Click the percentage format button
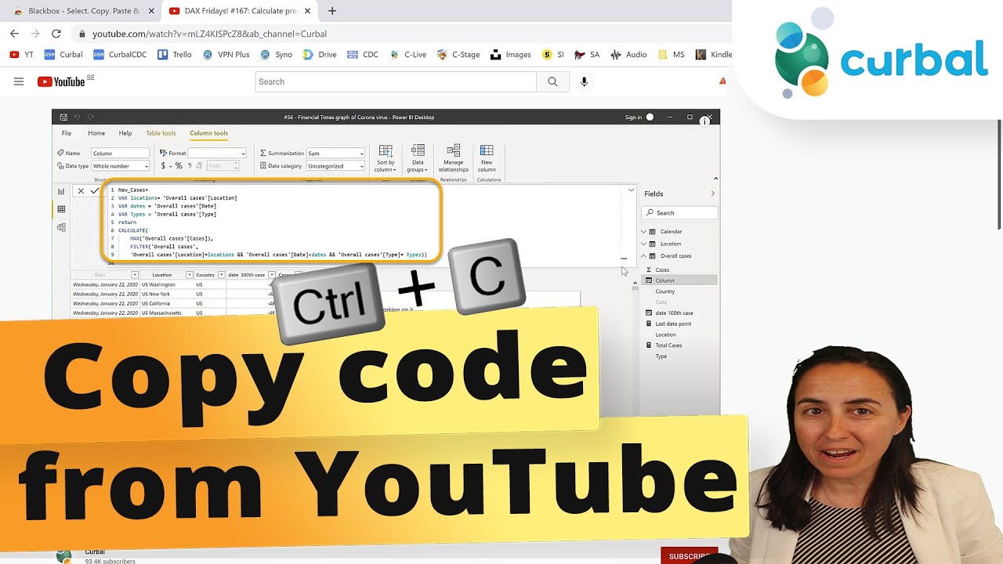Screen dimensions: 1003x564 [179, 166]
